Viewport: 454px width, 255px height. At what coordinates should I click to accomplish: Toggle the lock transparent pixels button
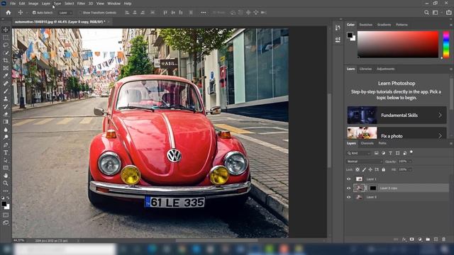point(358,169)
